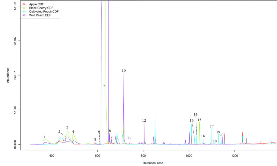
Task: Click peak label 20
Action: [222, 135]
